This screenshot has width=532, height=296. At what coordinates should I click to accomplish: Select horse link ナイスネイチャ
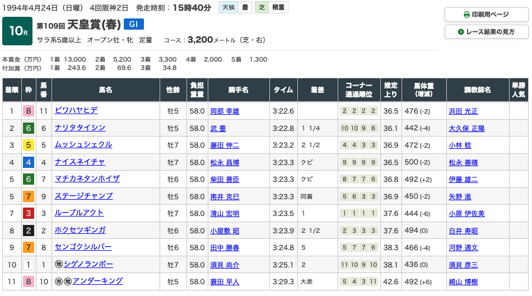[80, 162]
